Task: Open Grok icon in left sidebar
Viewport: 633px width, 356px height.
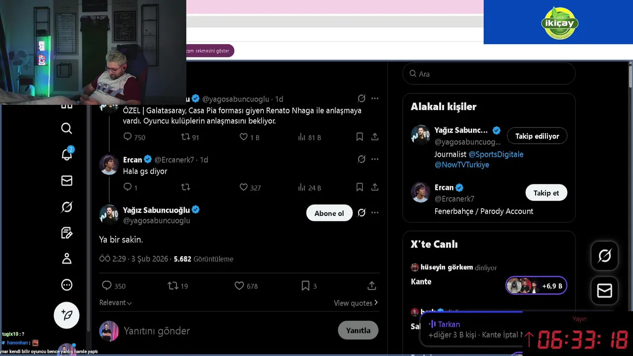Action: [x=67, y=207]
